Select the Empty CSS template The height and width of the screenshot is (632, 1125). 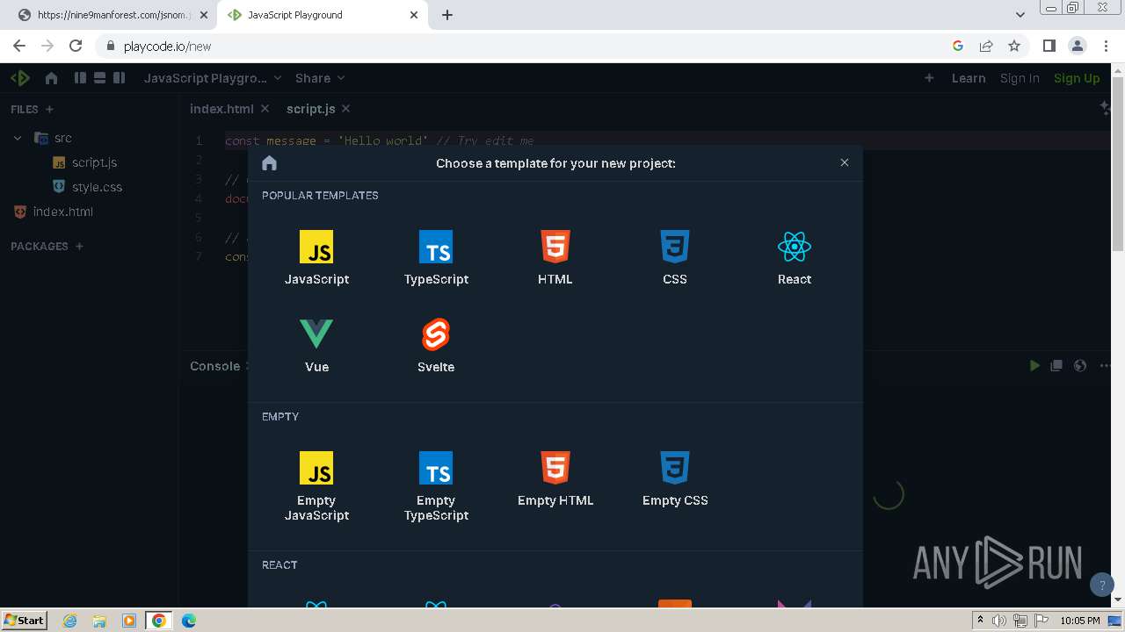click(675, 478)
